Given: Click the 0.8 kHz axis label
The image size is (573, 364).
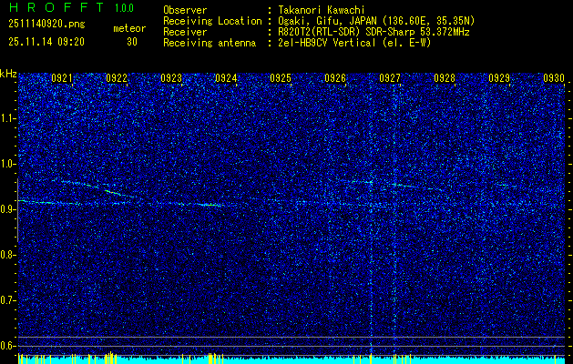Looking at the screenshot, I should pos(8,255).
